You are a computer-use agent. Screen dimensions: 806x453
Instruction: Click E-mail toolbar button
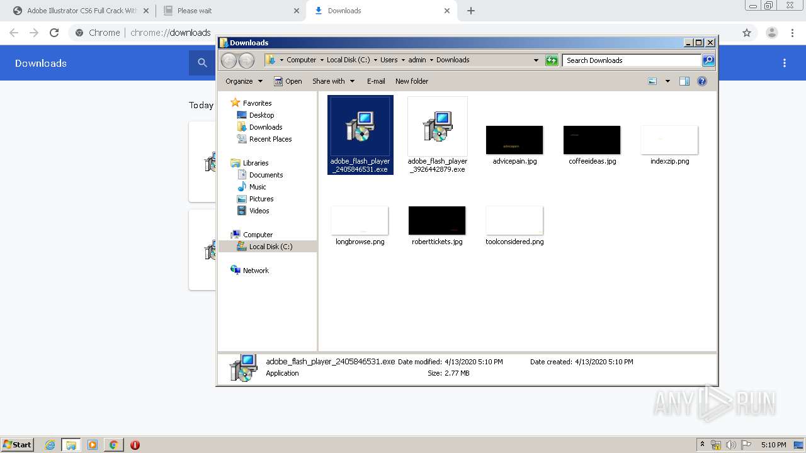(376, 81)
